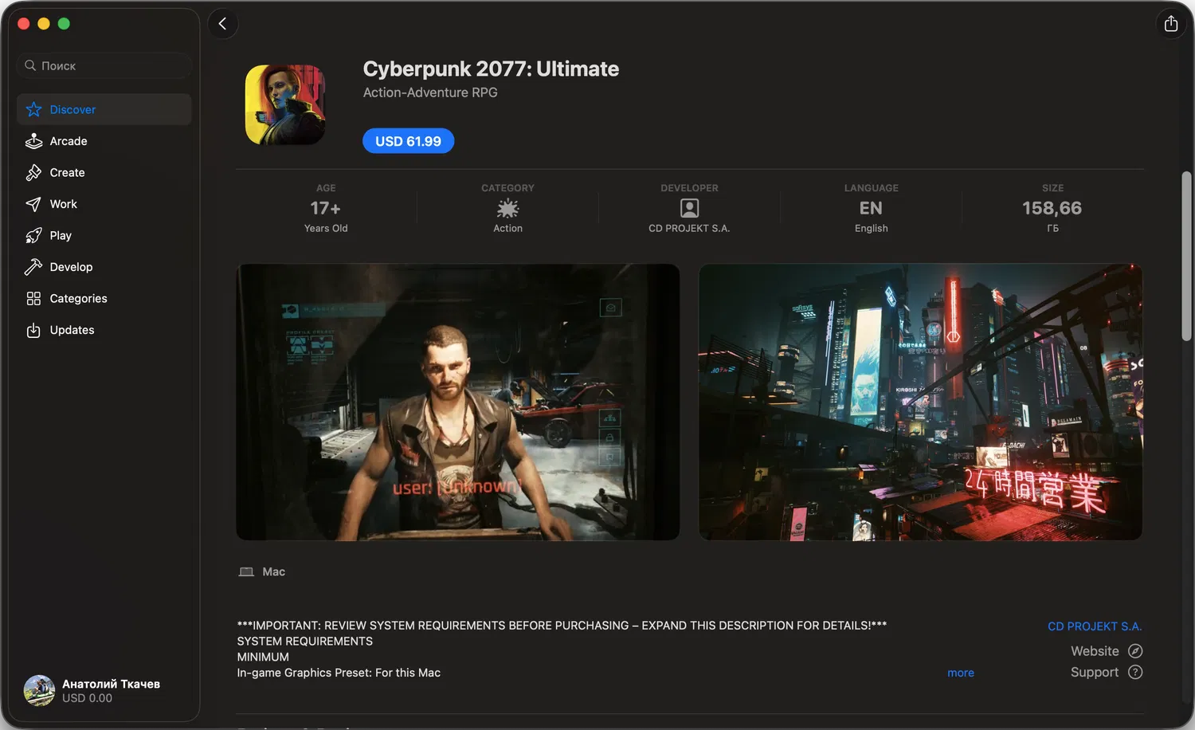The image size is (1195, 730).
Task: Click the vertical scrollbar thumb
Action: 1186,257
